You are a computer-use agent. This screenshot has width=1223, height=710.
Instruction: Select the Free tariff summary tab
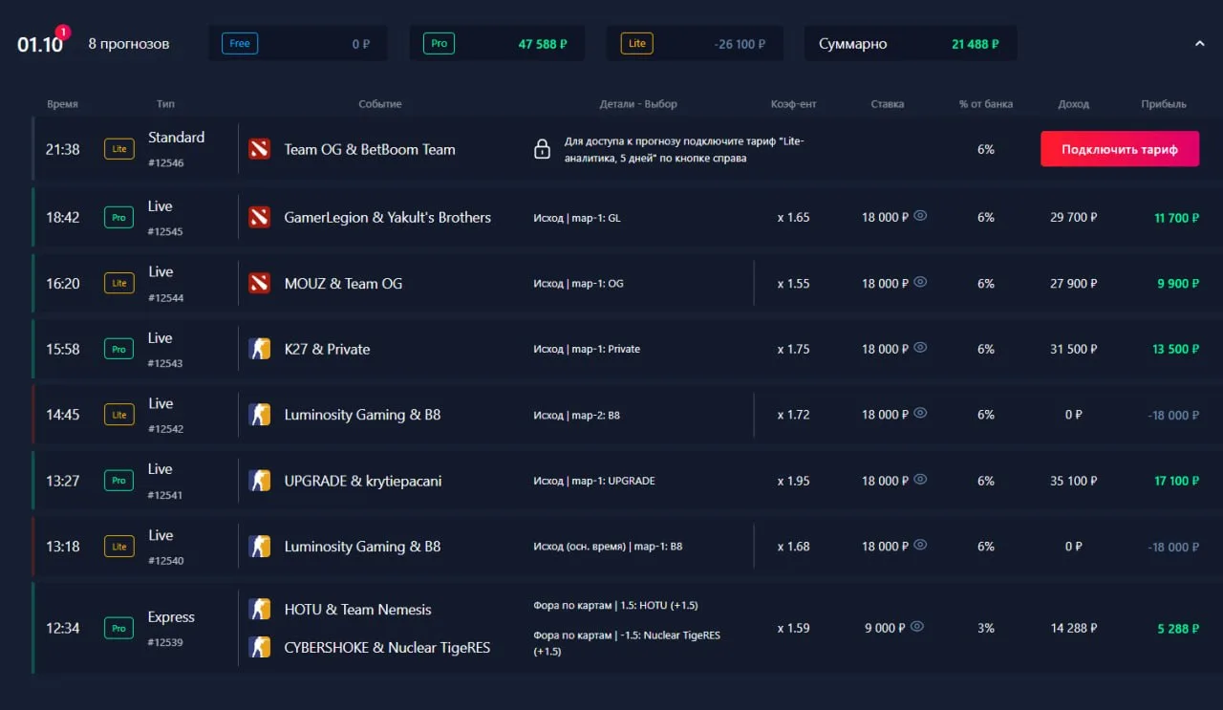(298, 43)
